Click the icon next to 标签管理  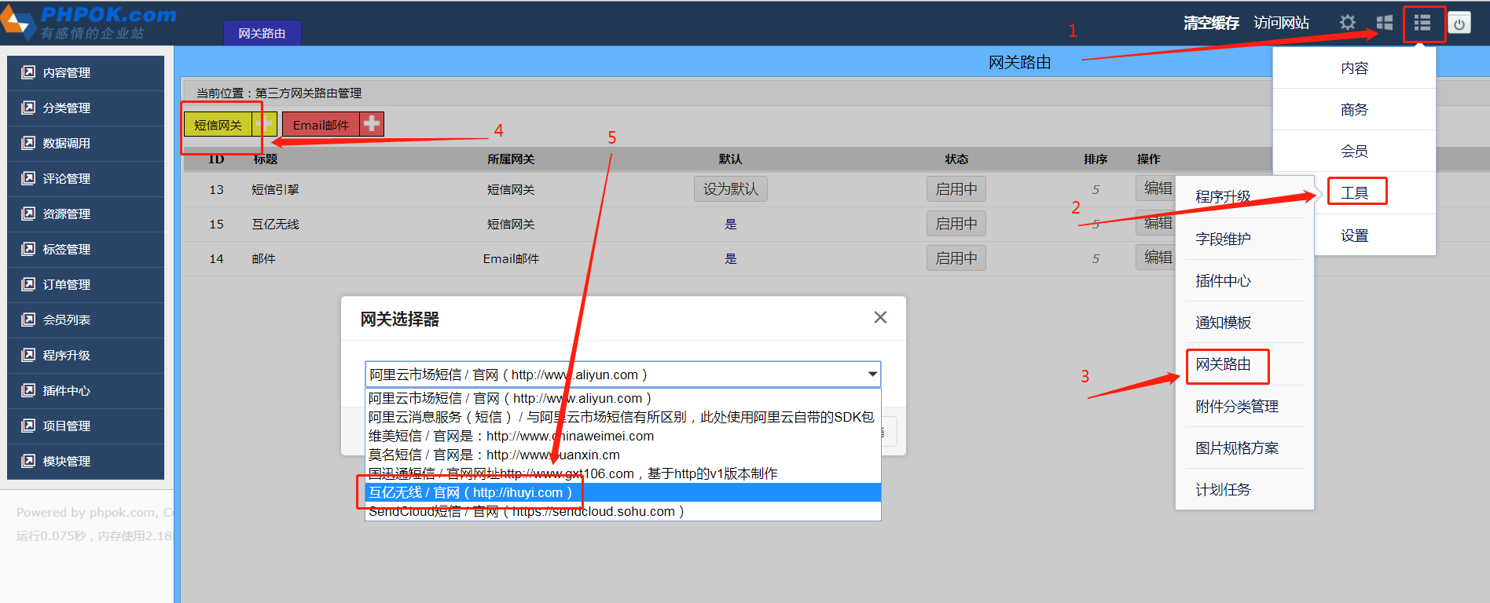pyautogui.click(x=28, y=249)
